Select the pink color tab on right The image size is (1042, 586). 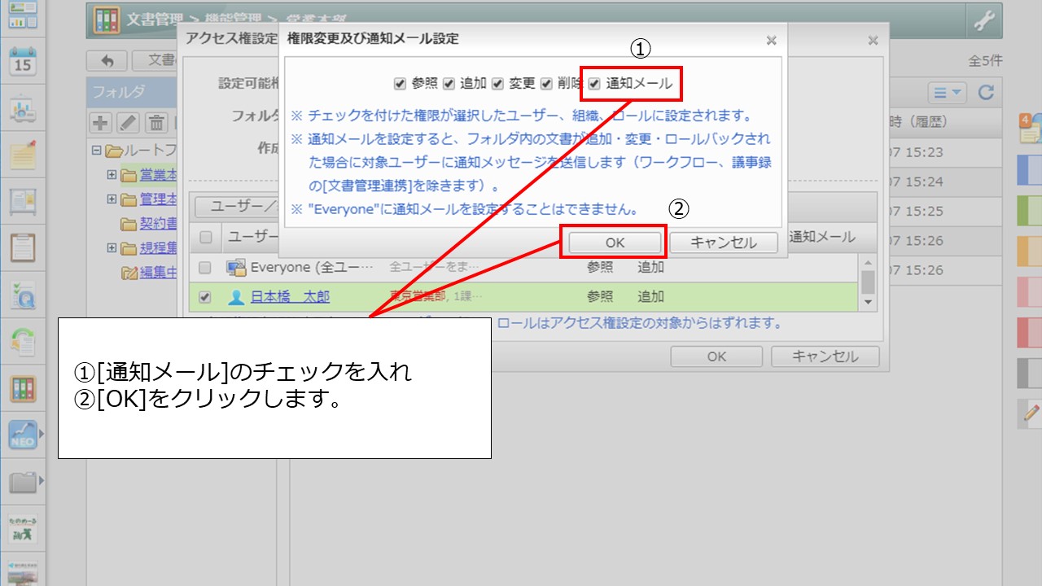pyautogui.click(x=1030, y=291)
